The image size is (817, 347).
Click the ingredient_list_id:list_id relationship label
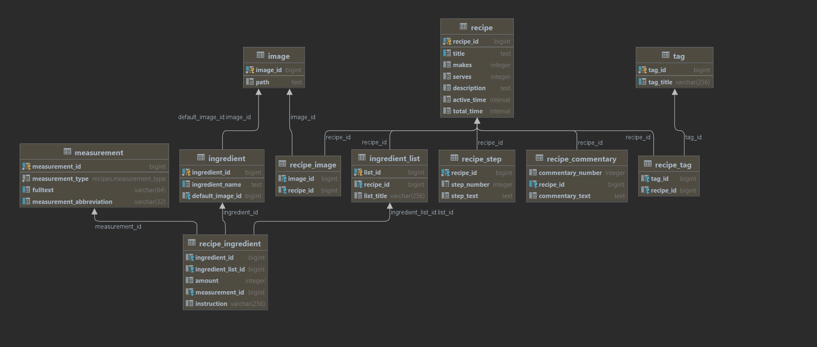tap(422, 212)
